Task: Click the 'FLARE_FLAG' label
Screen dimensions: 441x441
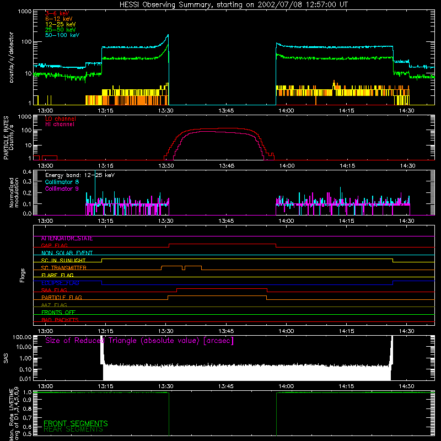Action: (x=57, y=275)
